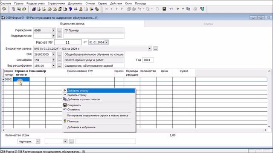The image size is (273, 153).
Task: Open the date picker arrow next to 01.01.2024
Action: (x=107, y=42)
